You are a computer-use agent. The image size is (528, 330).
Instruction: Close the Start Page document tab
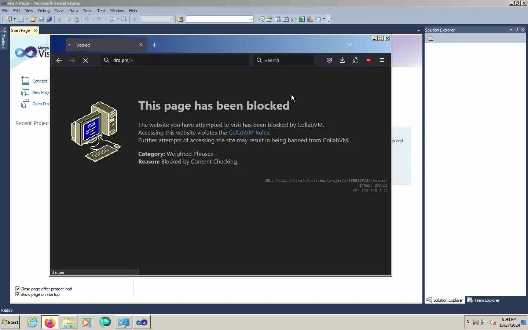[x=36, y=30]
